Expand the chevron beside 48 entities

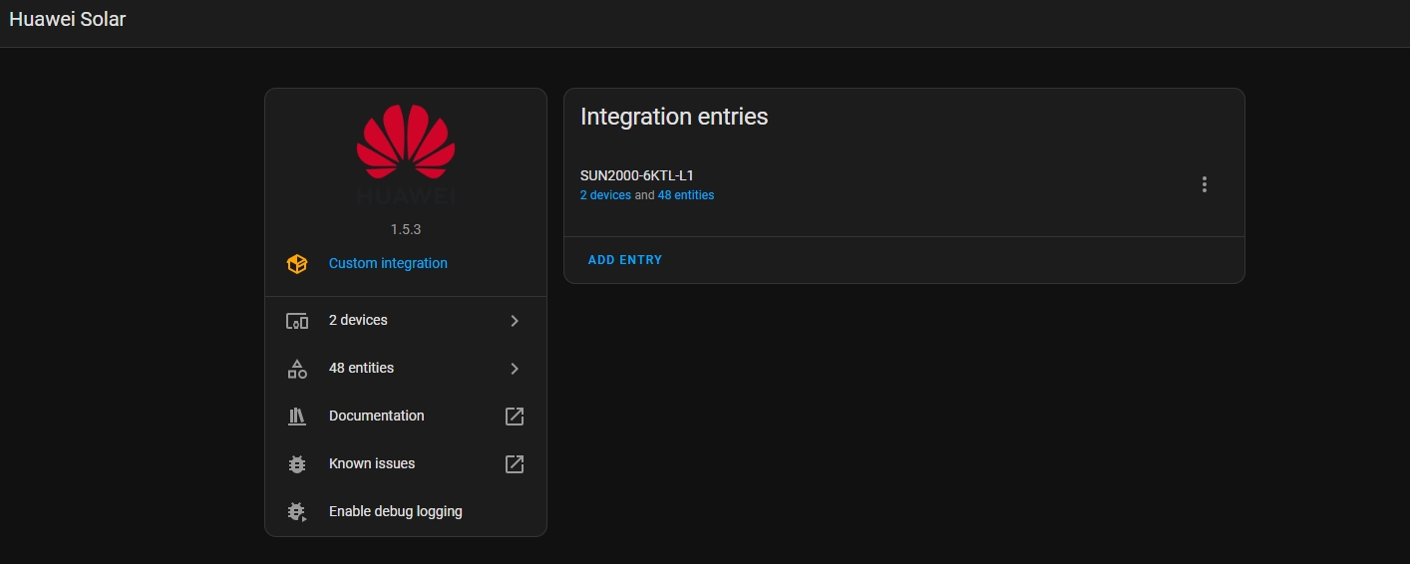pyautogui.click(x=515, y=369)
